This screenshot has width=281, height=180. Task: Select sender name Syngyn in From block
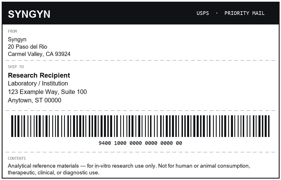tap(17, 40)
